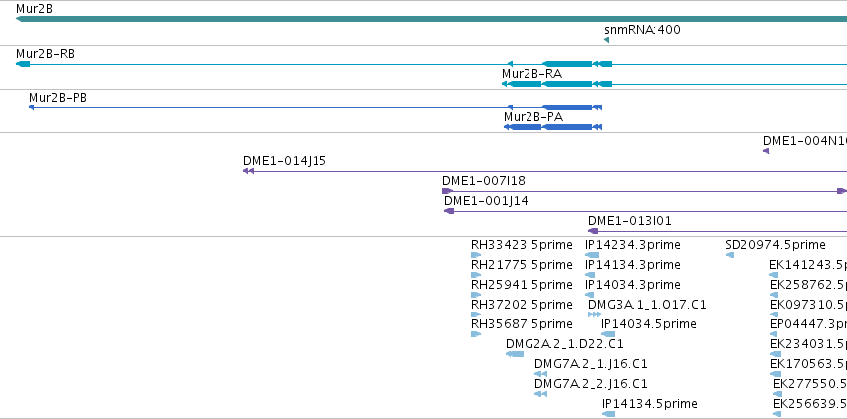Select the IP14034.5prime feature glyph
This screenshot has height=419, width=847.
pos(608,334)
